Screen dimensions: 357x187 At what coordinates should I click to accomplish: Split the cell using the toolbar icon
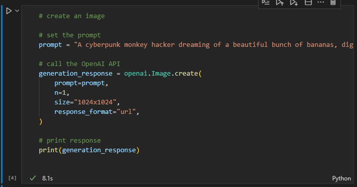[x=308, y=3]
